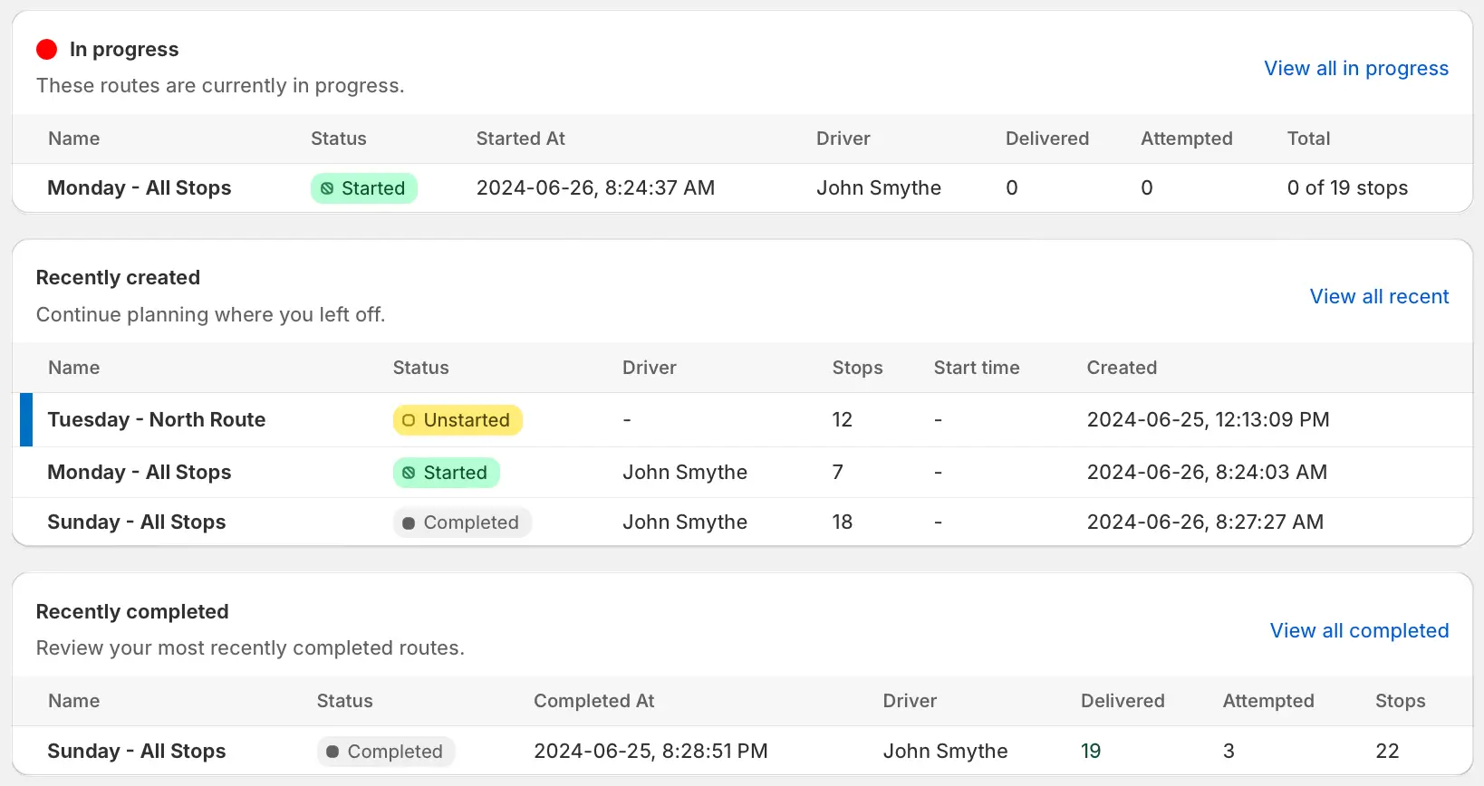Click the Started badge in the Recently created table
Screen dimensions: 1484x786
(x=446, y=473)
